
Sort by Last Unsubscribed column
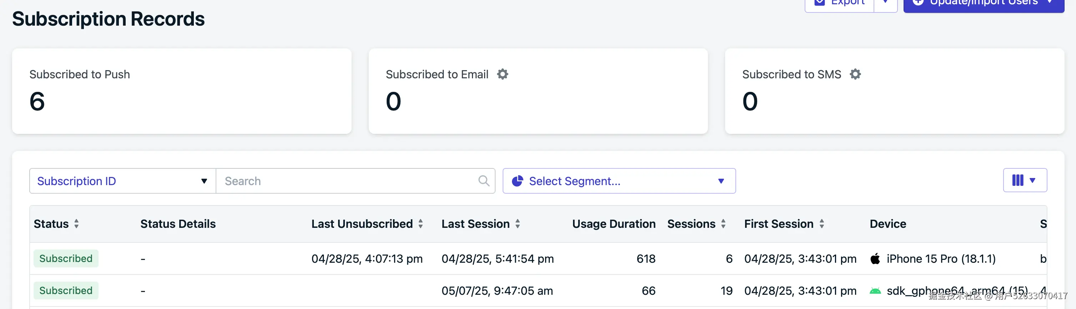421,224
